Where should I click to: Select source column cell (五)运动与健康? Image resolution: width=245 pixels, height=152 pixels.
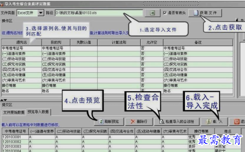tap(22, 75)
